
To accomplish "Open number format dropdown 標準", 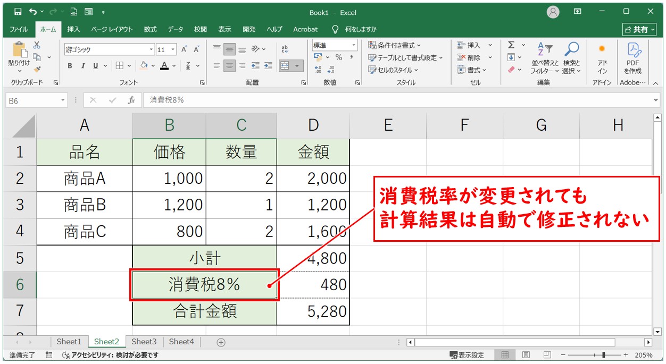I will (x=353, y=45).
